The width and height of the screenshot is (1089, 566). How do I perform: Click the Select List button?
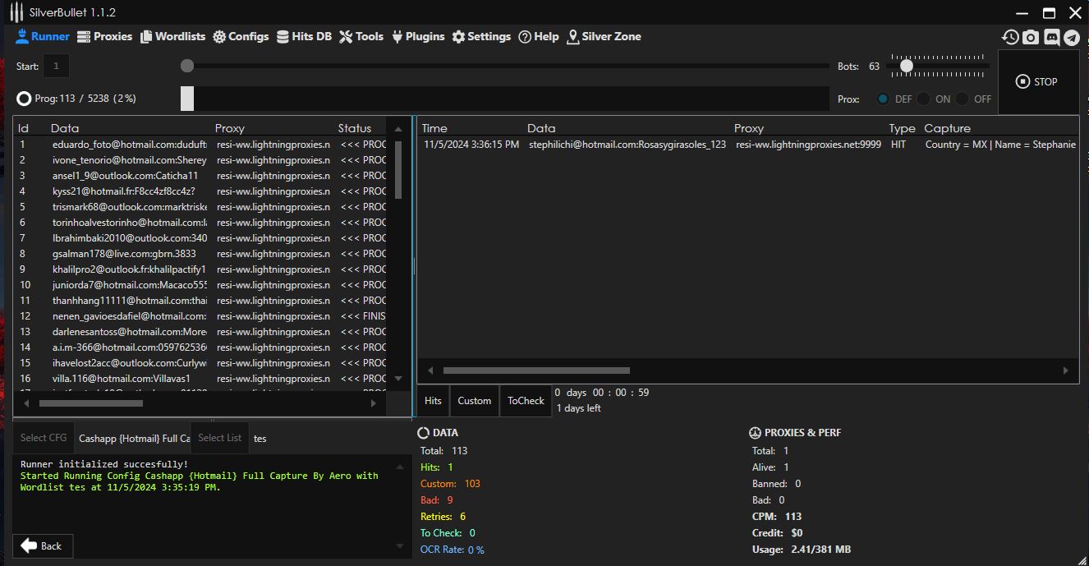coord(220,438)
